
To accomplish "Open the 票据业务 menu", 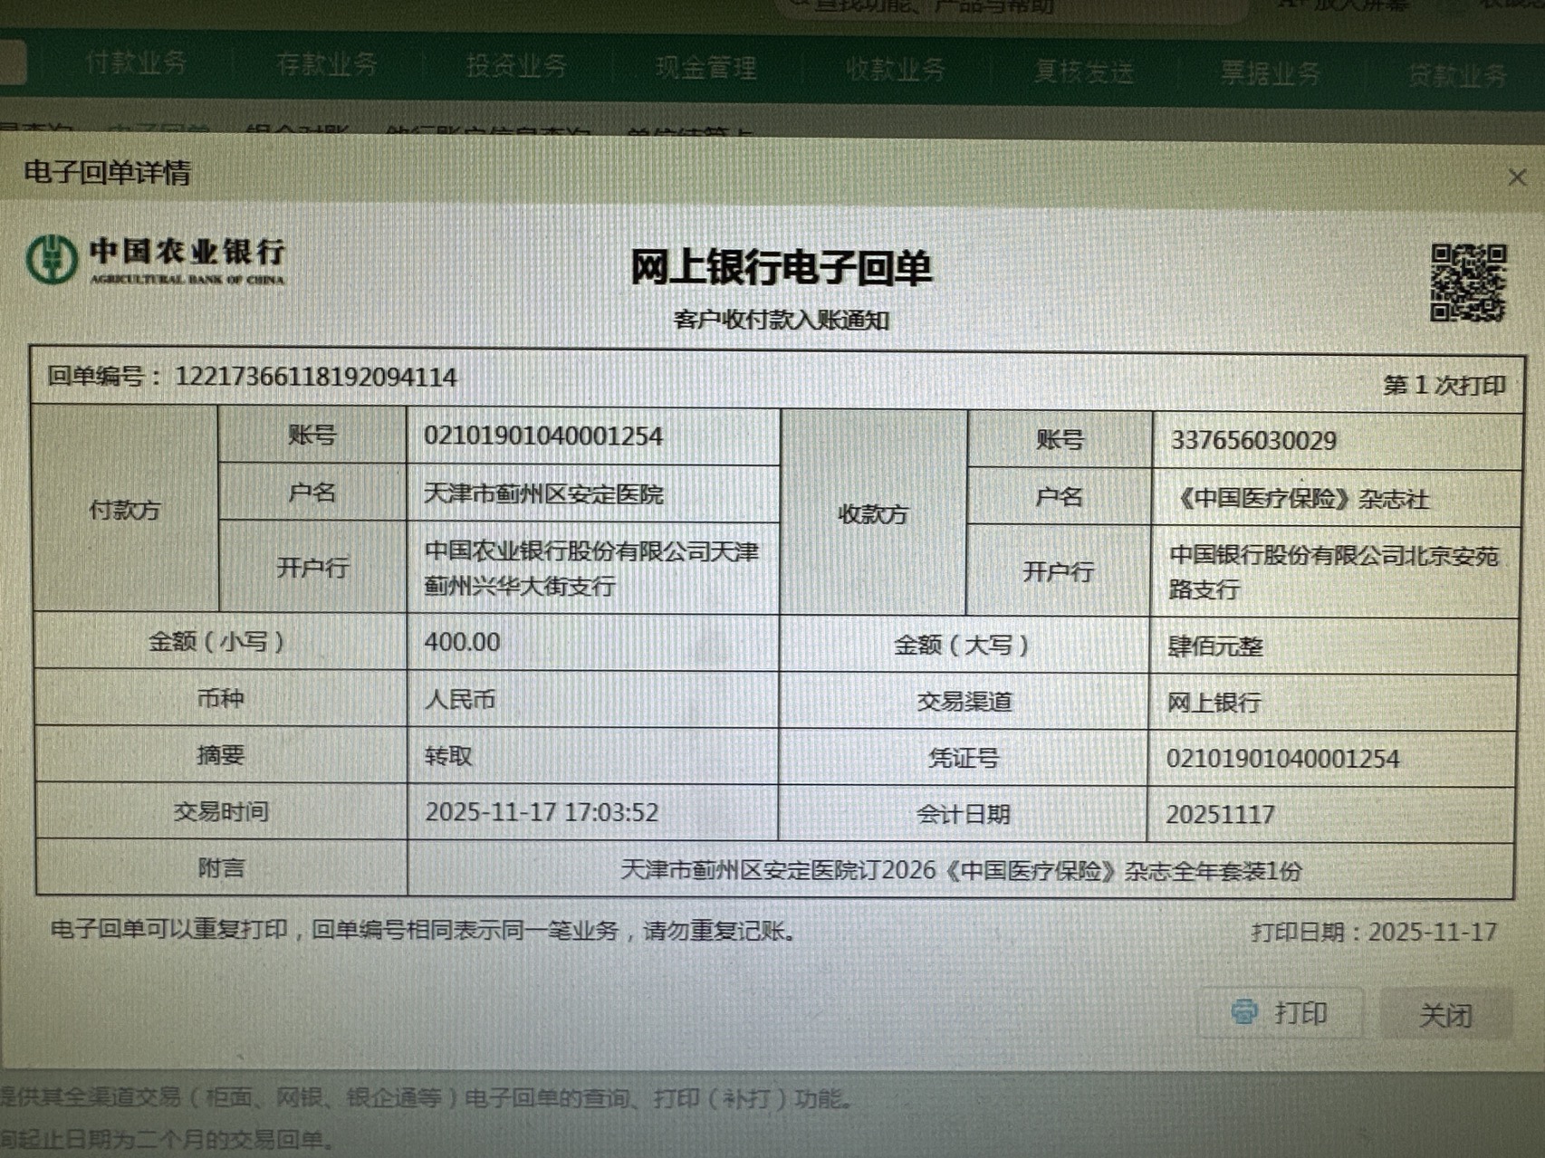I will (x=1270, y=73).
